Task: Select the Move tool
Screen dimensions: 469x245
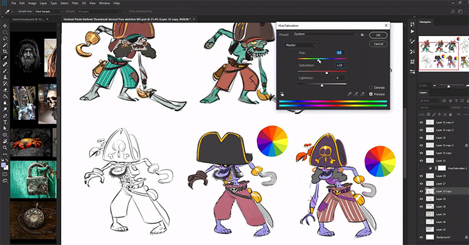Action: click(x=5, y=26)
